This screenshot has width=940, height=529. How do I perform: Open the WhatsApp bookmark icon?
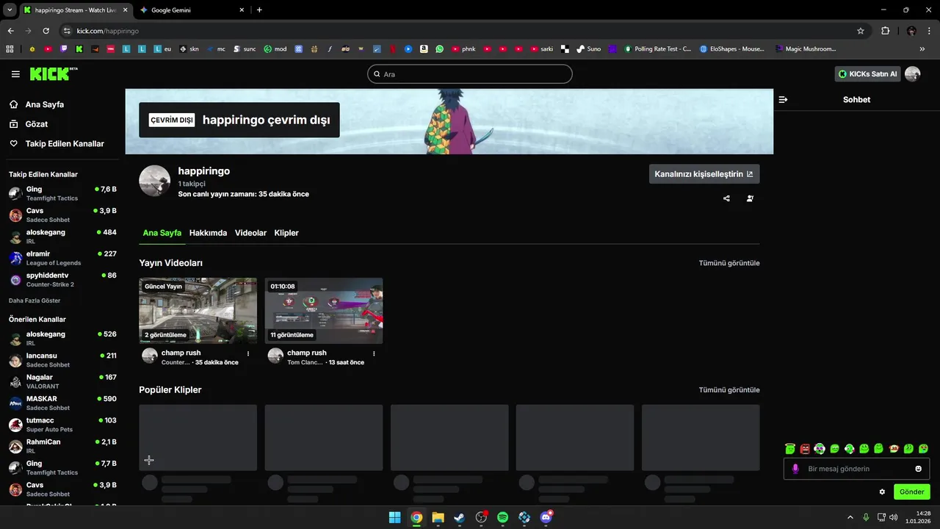point(440,49)
